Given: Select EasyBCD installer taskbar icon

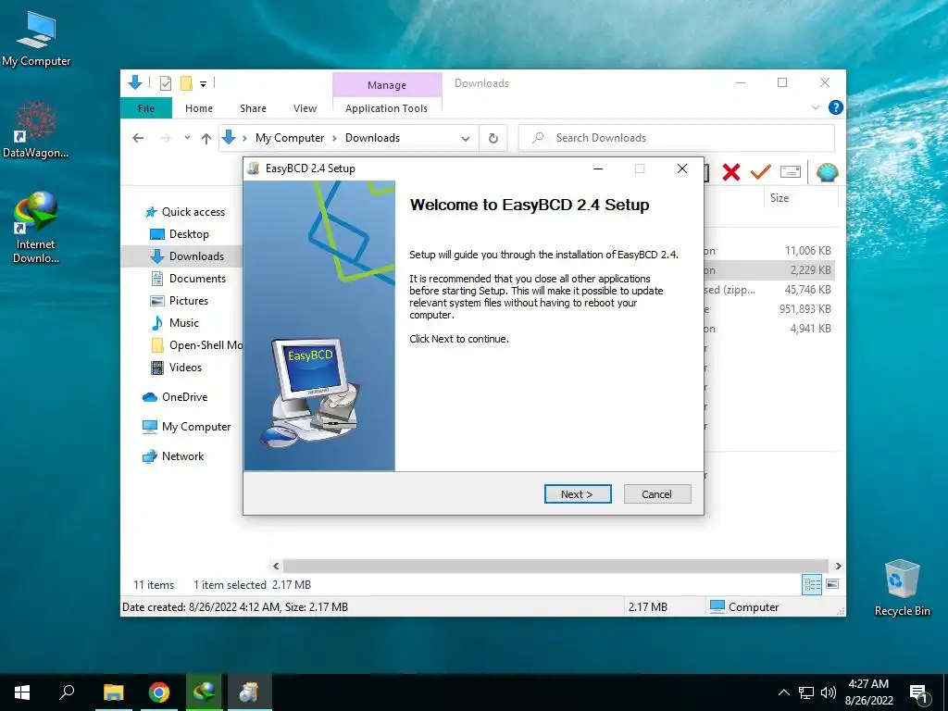Looking at the screenshot, I should click(x=250, y=692).
